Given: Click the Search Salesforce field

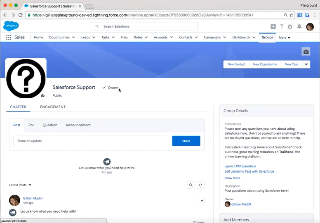Looking at the screenshot, I should [x=144, y=26].
